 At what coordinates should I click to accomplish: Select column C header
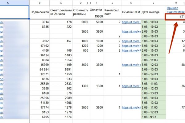[x=61, y=3]
